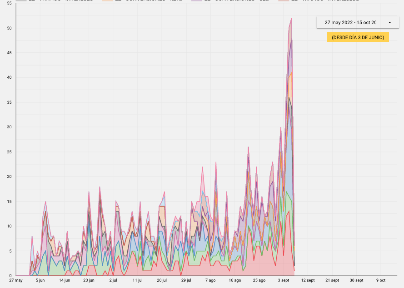Click the yellow '(DESDE DÍA 3 DE JUNIO)' label
This screenshot has width=404, height=288.
[358, 37]
